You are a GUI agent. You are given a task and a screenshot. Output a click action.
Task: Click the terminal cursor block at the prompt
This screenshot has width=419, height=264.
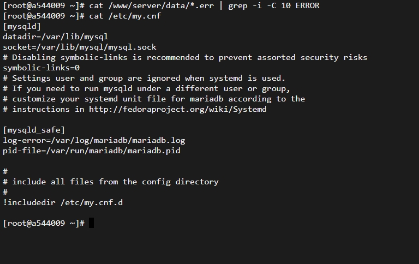[91, 223]
